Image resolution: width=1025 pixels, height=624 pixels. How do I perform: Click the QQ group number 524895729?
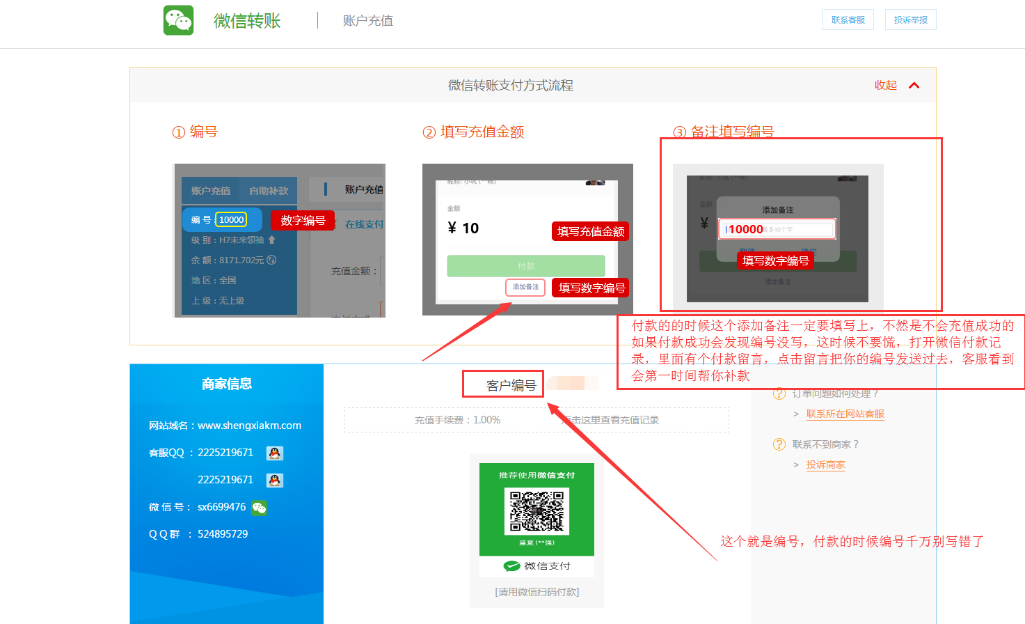click(223, 534)
